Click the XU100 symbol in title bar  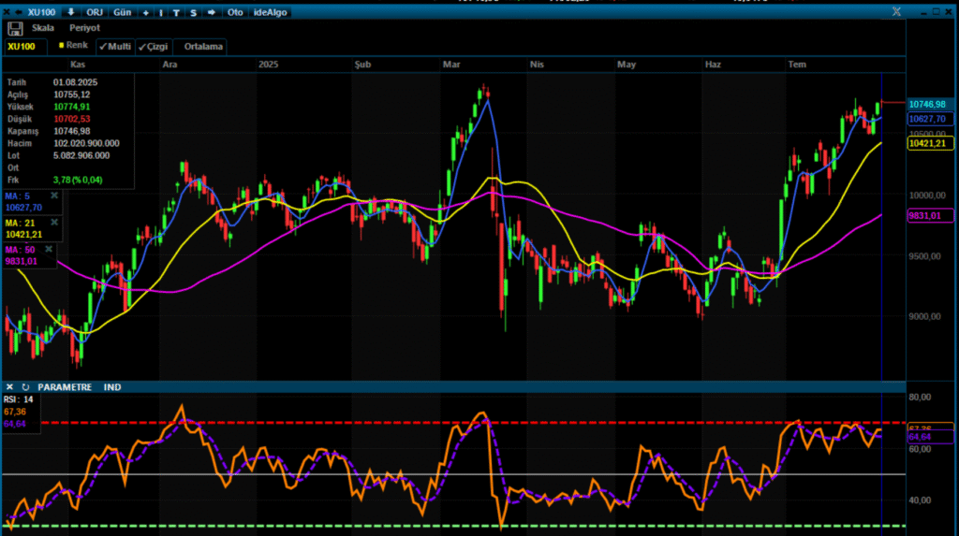[41, 12]
